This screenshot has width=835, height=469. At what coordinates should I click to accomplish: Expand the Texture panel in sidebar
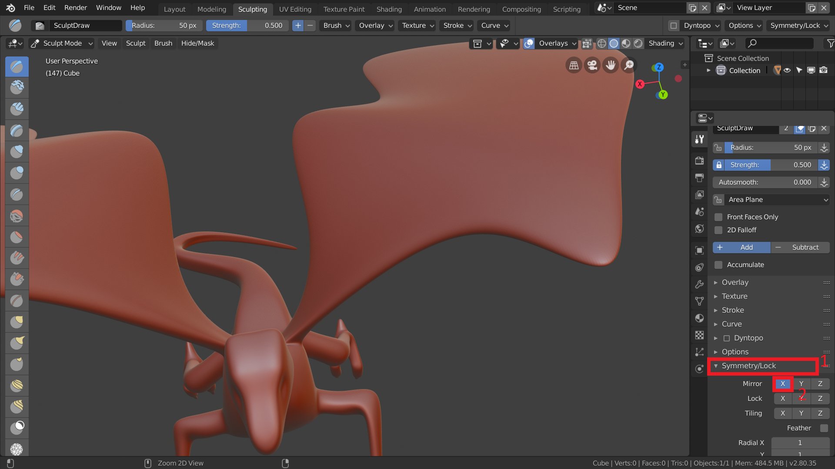735,296
